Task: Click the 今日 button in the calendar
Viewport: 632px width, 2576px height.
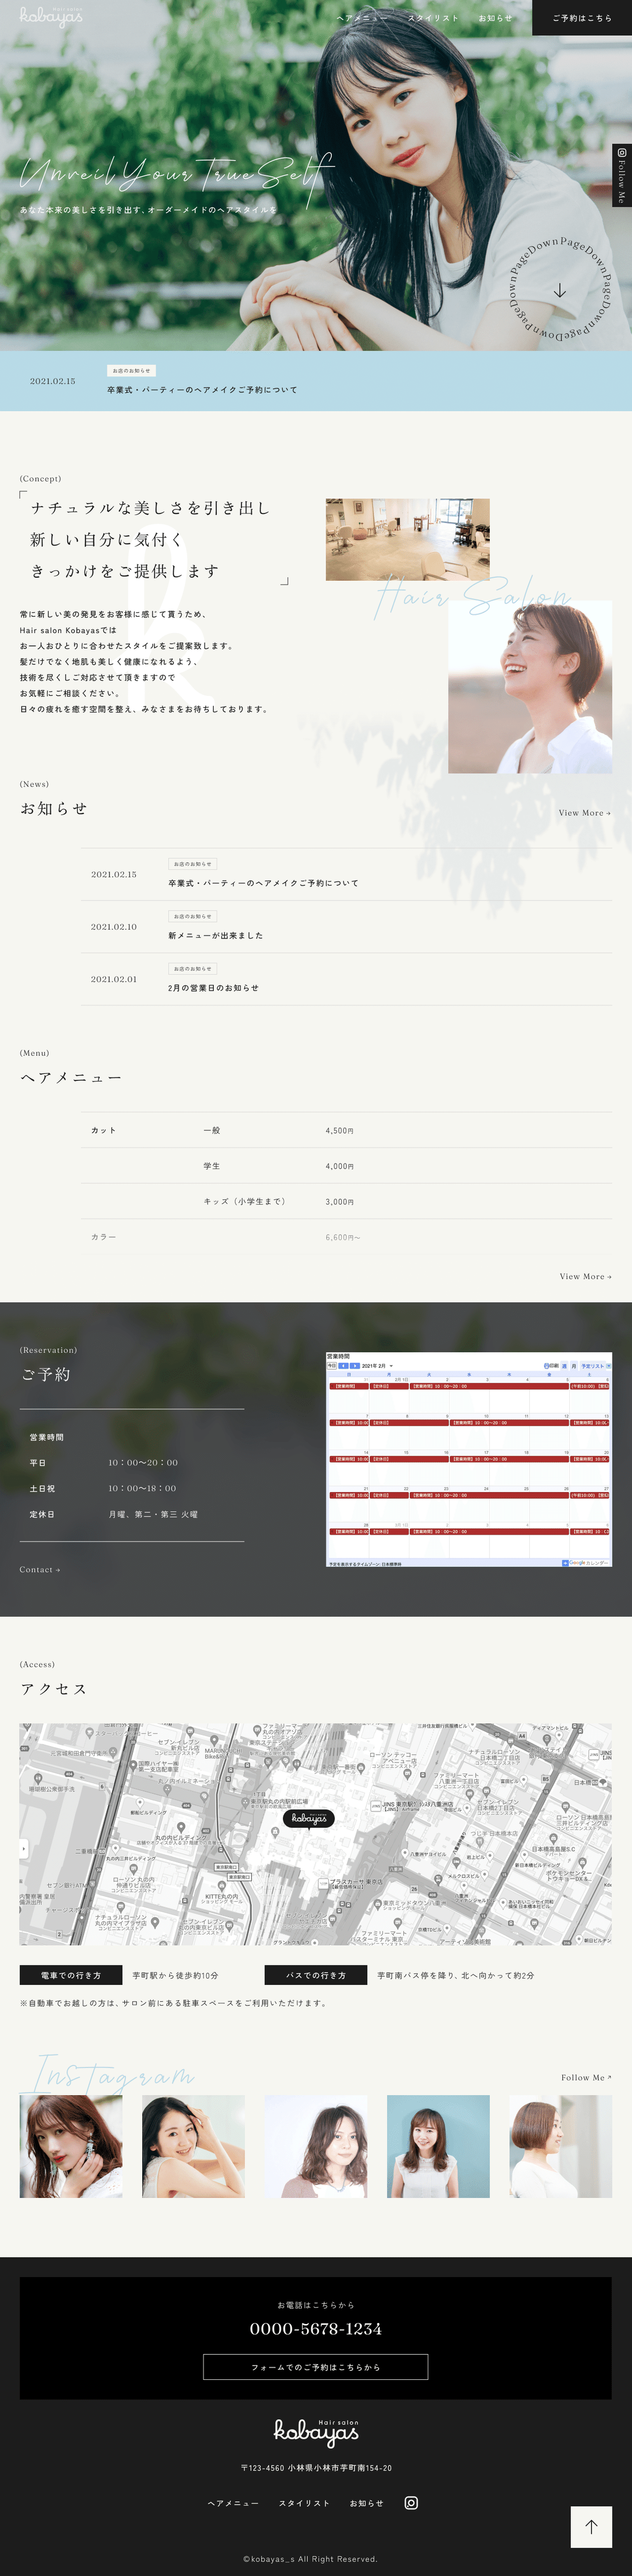Action: coord(331,1366)
